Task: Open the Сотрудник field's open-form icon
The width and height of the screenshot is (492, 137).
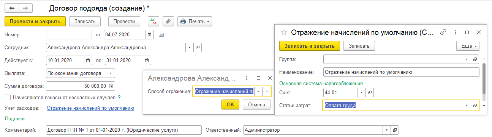Action: pos(198,48)
